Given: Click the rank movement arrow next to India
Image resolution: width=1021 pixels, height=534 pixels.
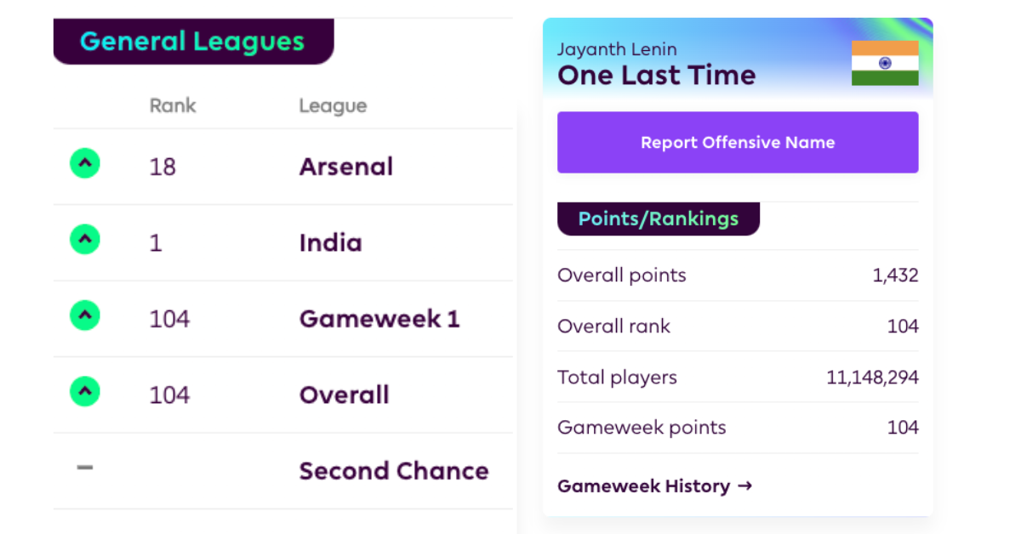Looking at the screenshot, I should (x=84, y=239).
